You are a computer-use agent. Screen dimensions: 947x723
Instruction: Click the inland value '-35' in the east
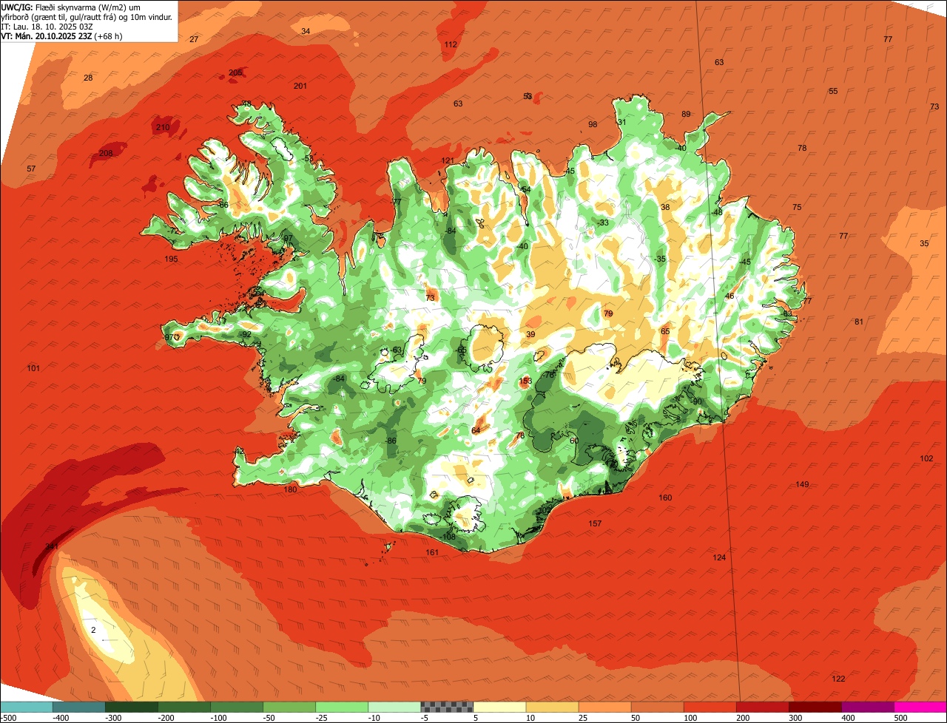(660, 259)
